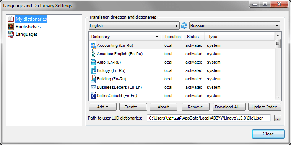
Task: Click the CollinsCobuild book icon
Action: click(x=93, y=96)
